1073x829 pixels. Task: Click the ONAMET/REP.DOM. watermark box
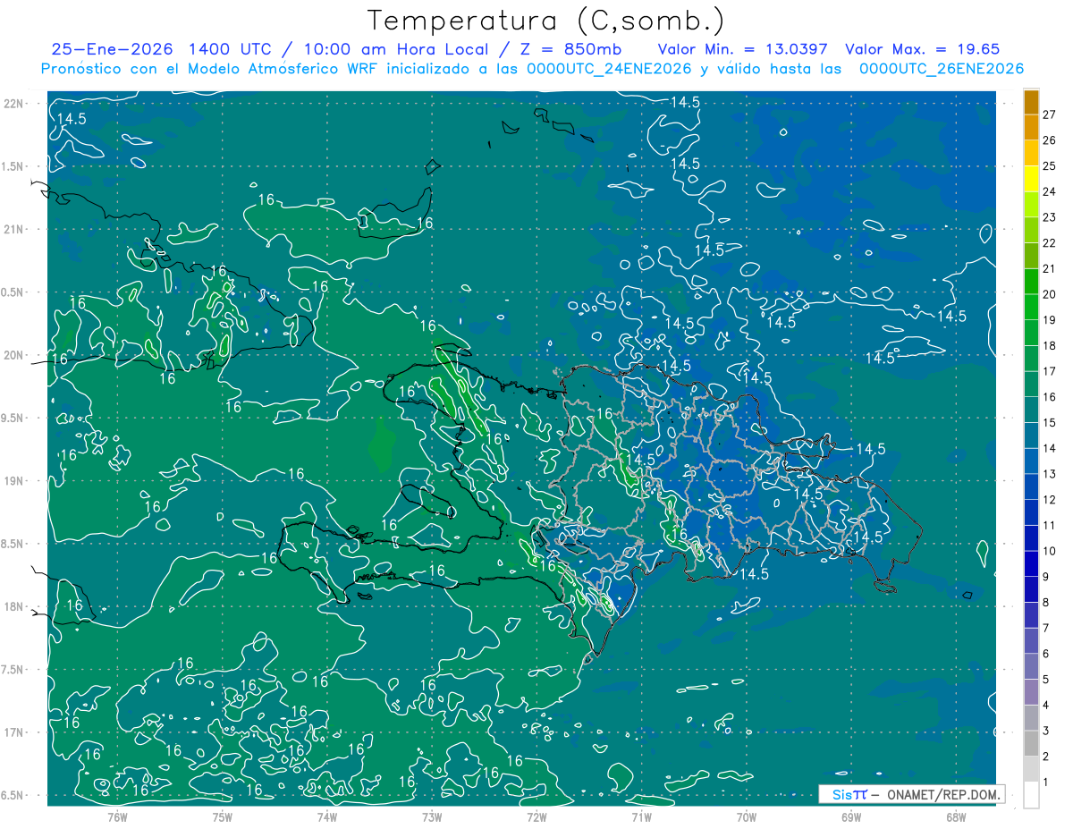pos(912,794)
